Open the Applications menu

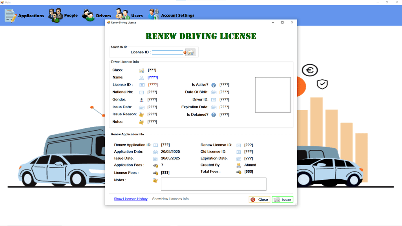(24, 16)
